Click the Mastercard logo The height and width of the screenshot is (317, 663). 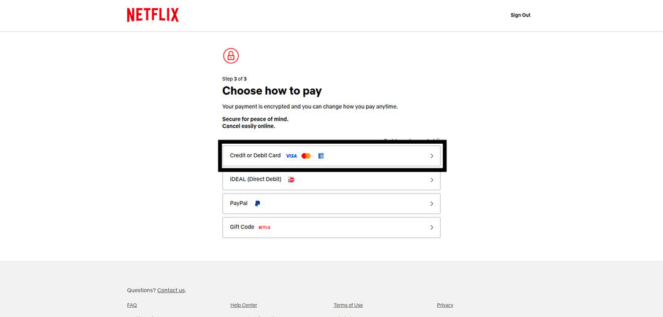[x=306, y=156]
